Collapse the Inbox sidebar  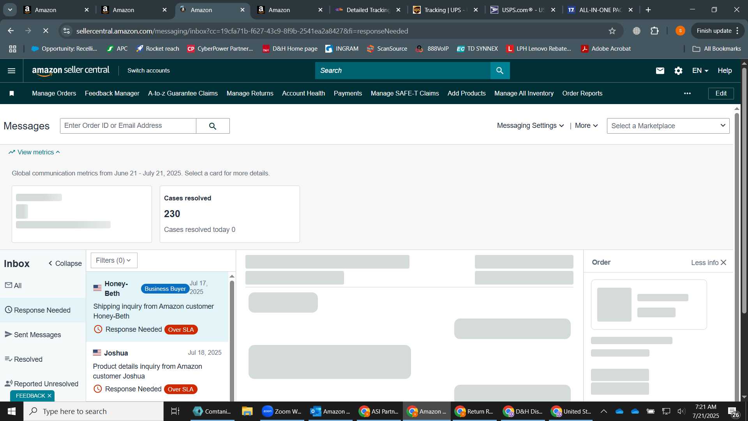pos(65,264)
